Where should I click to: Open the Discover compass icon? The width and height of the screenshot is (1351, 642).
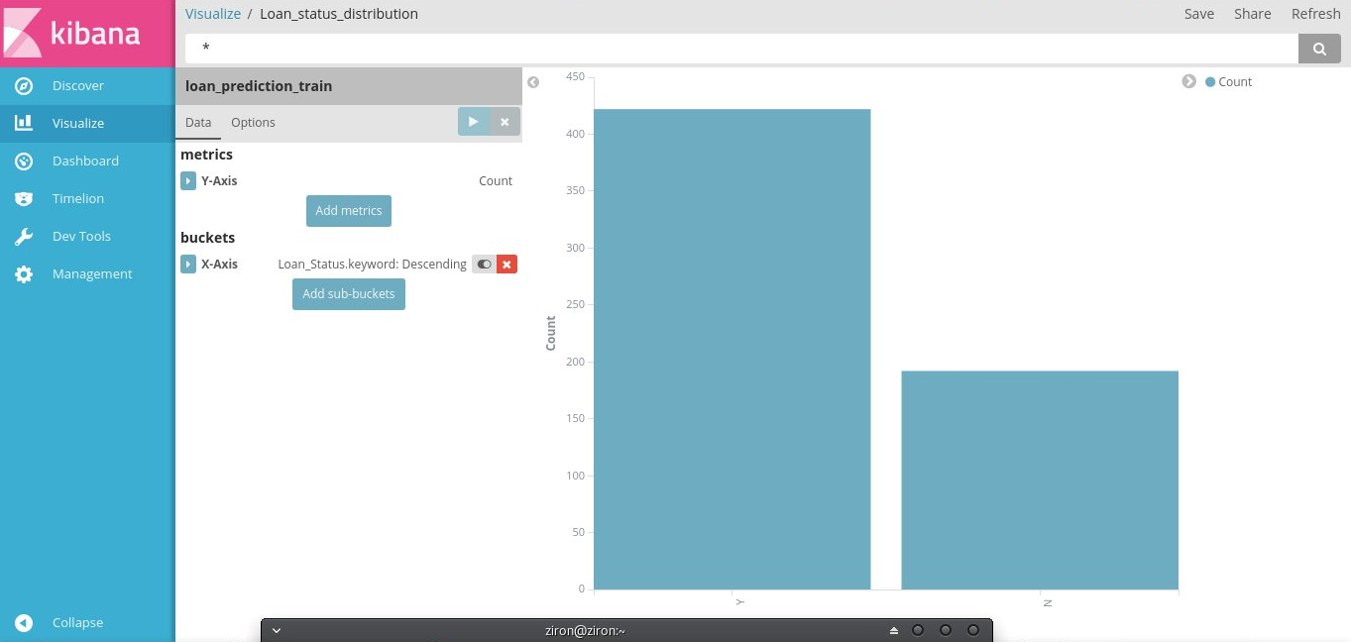tap(24, 86)
